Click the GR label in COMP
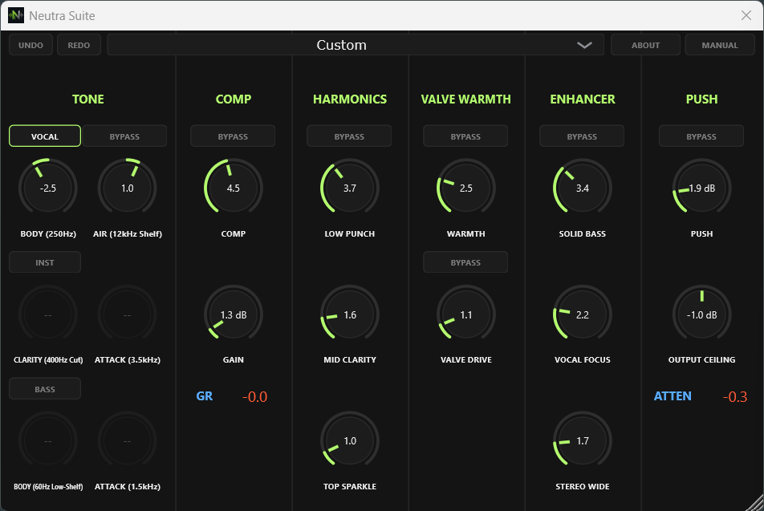The height and width of the screenshot is (511, 764). (204, 396)
